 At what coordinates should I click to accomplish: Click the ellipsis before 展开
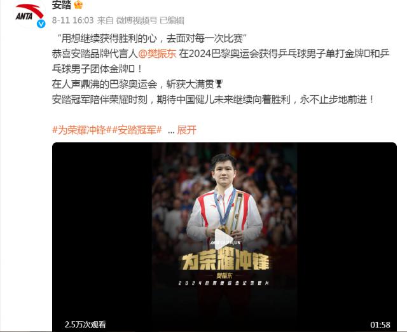pos(171,132)
